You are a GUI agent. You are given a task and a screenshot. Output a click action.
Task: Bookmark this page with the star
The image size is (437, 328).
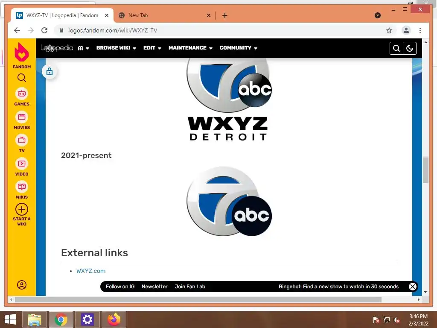click(389, 30)
